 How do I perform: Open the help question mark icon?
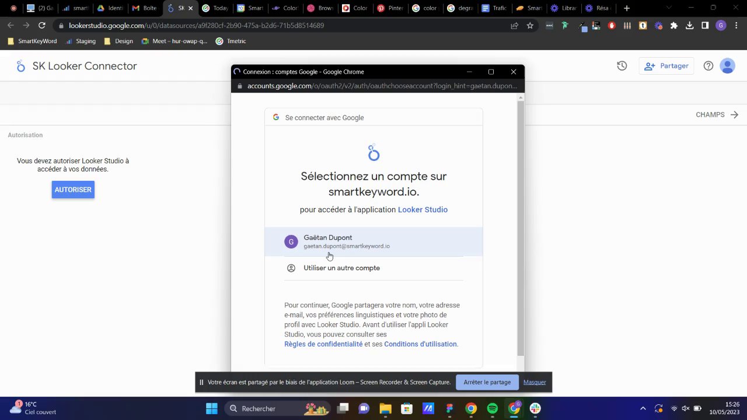(708, 66)
